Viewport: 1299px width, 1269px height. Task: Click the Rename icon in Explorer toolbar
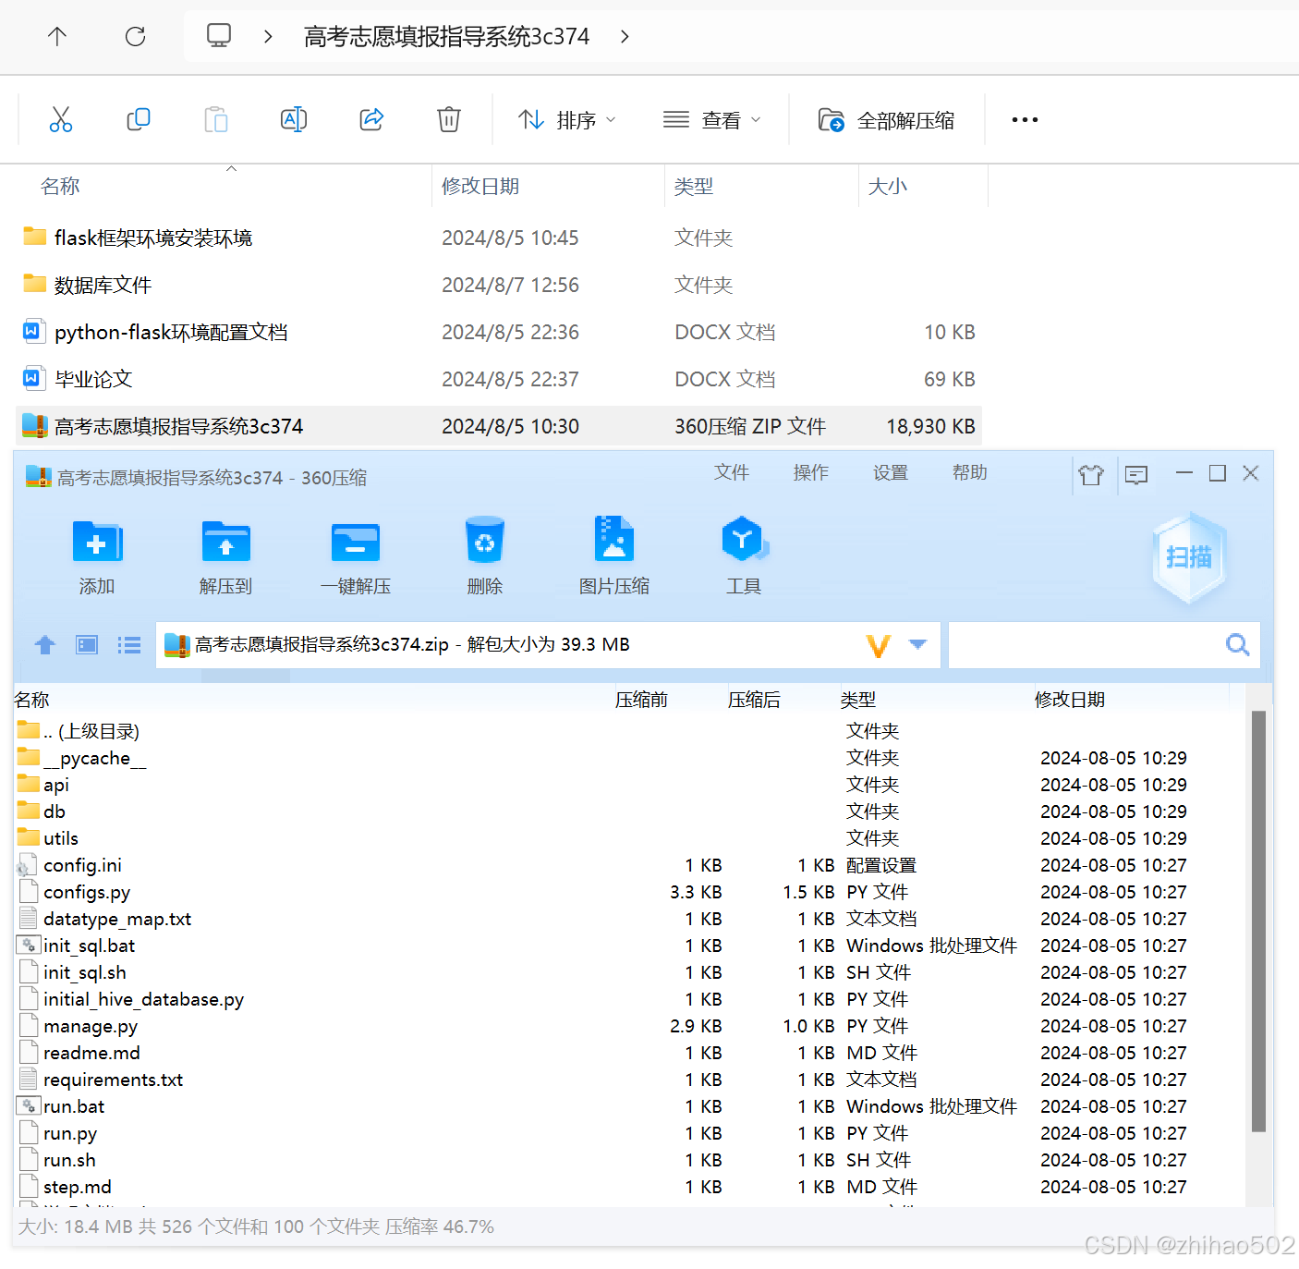[x=294, y=119]
